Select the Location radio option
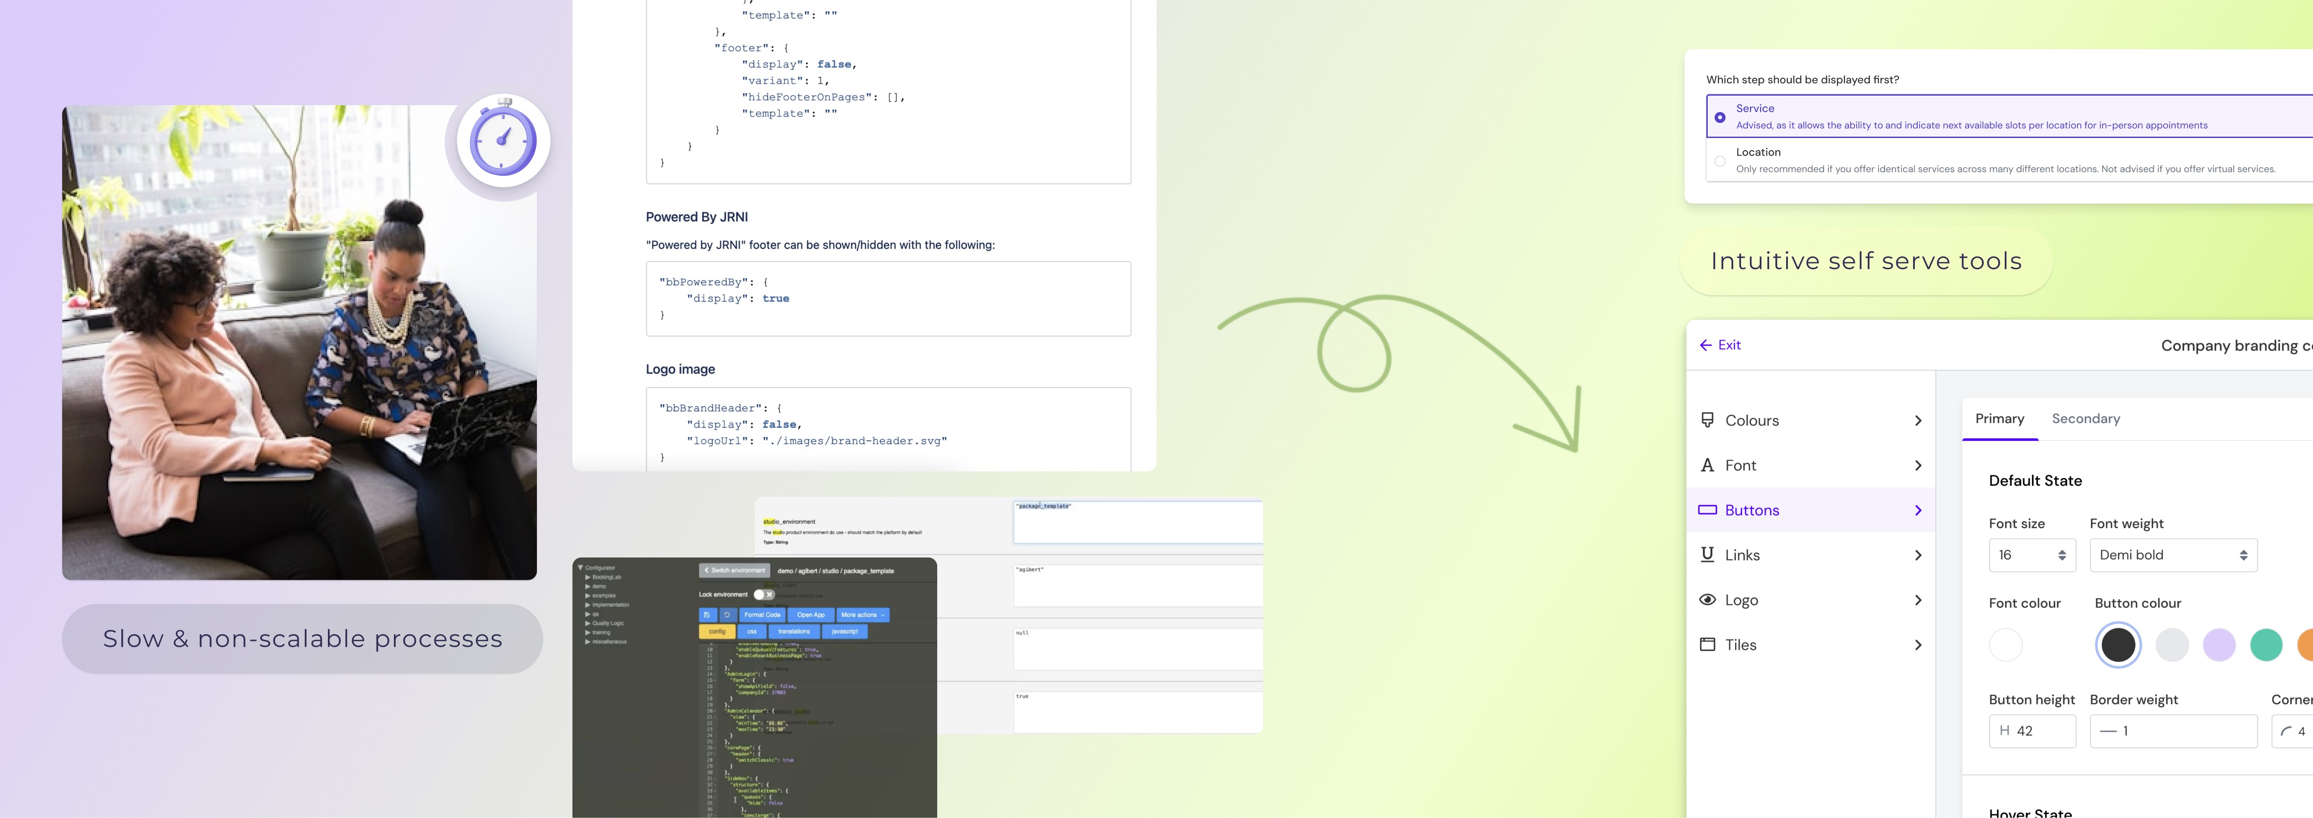2313x818 pixels. [1720, 162]
